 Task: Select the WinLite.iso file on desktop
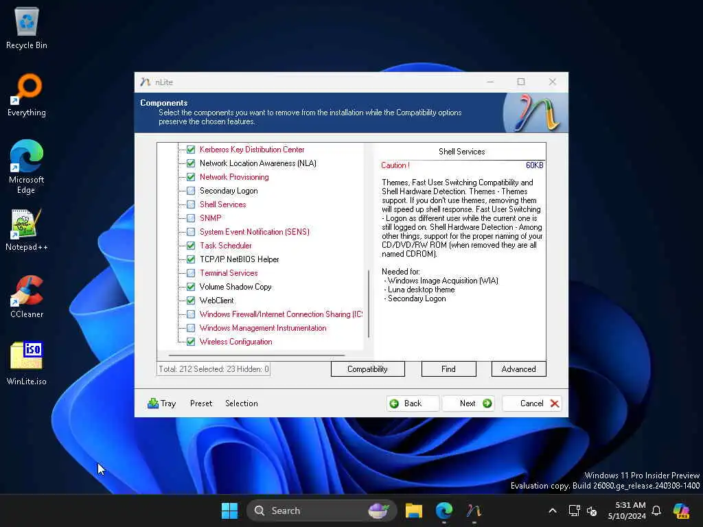27,364
